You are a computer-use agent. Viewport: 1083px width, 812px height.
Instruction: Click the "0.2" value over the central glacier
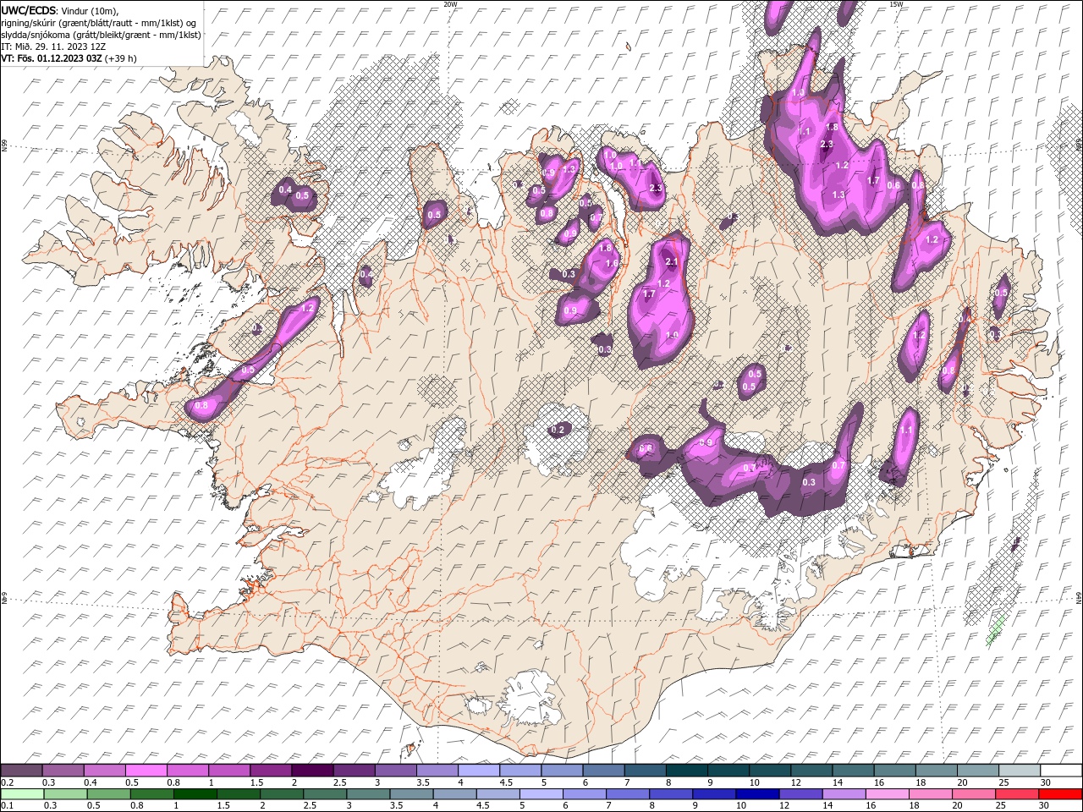pyautogui.click(x=557, y=431)
